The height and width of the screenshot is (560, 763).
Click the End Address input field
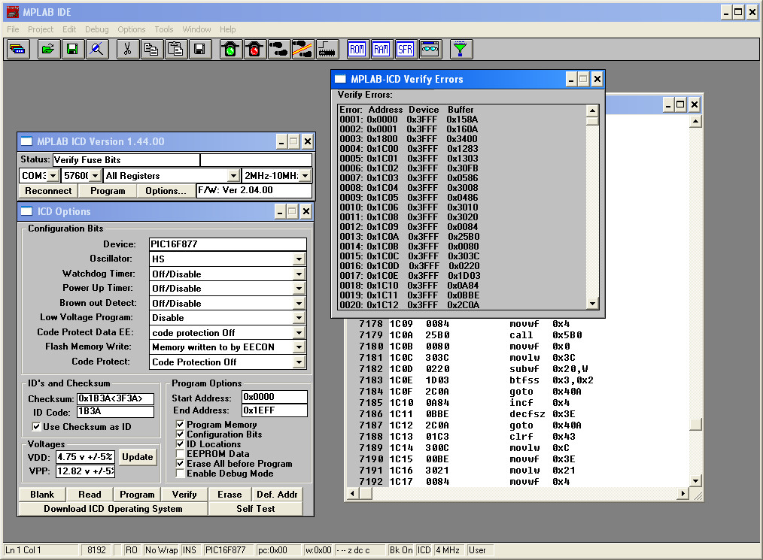[275, 410]
